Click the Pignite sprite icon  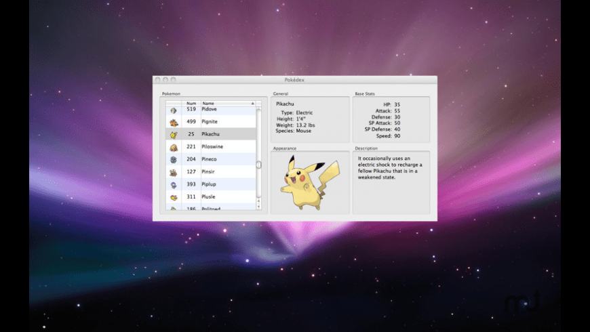pyautogui.click(x=174, y=122)
